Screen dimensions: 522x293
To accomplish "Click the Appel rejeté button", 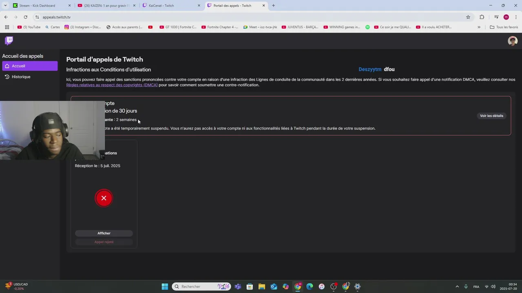I will click(104, 242).
